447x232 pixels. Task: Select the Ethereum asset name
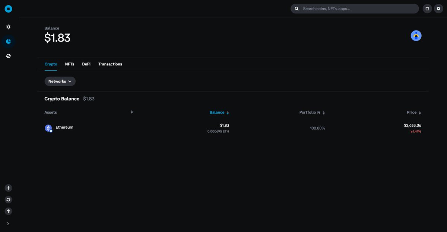click(64, 127)
